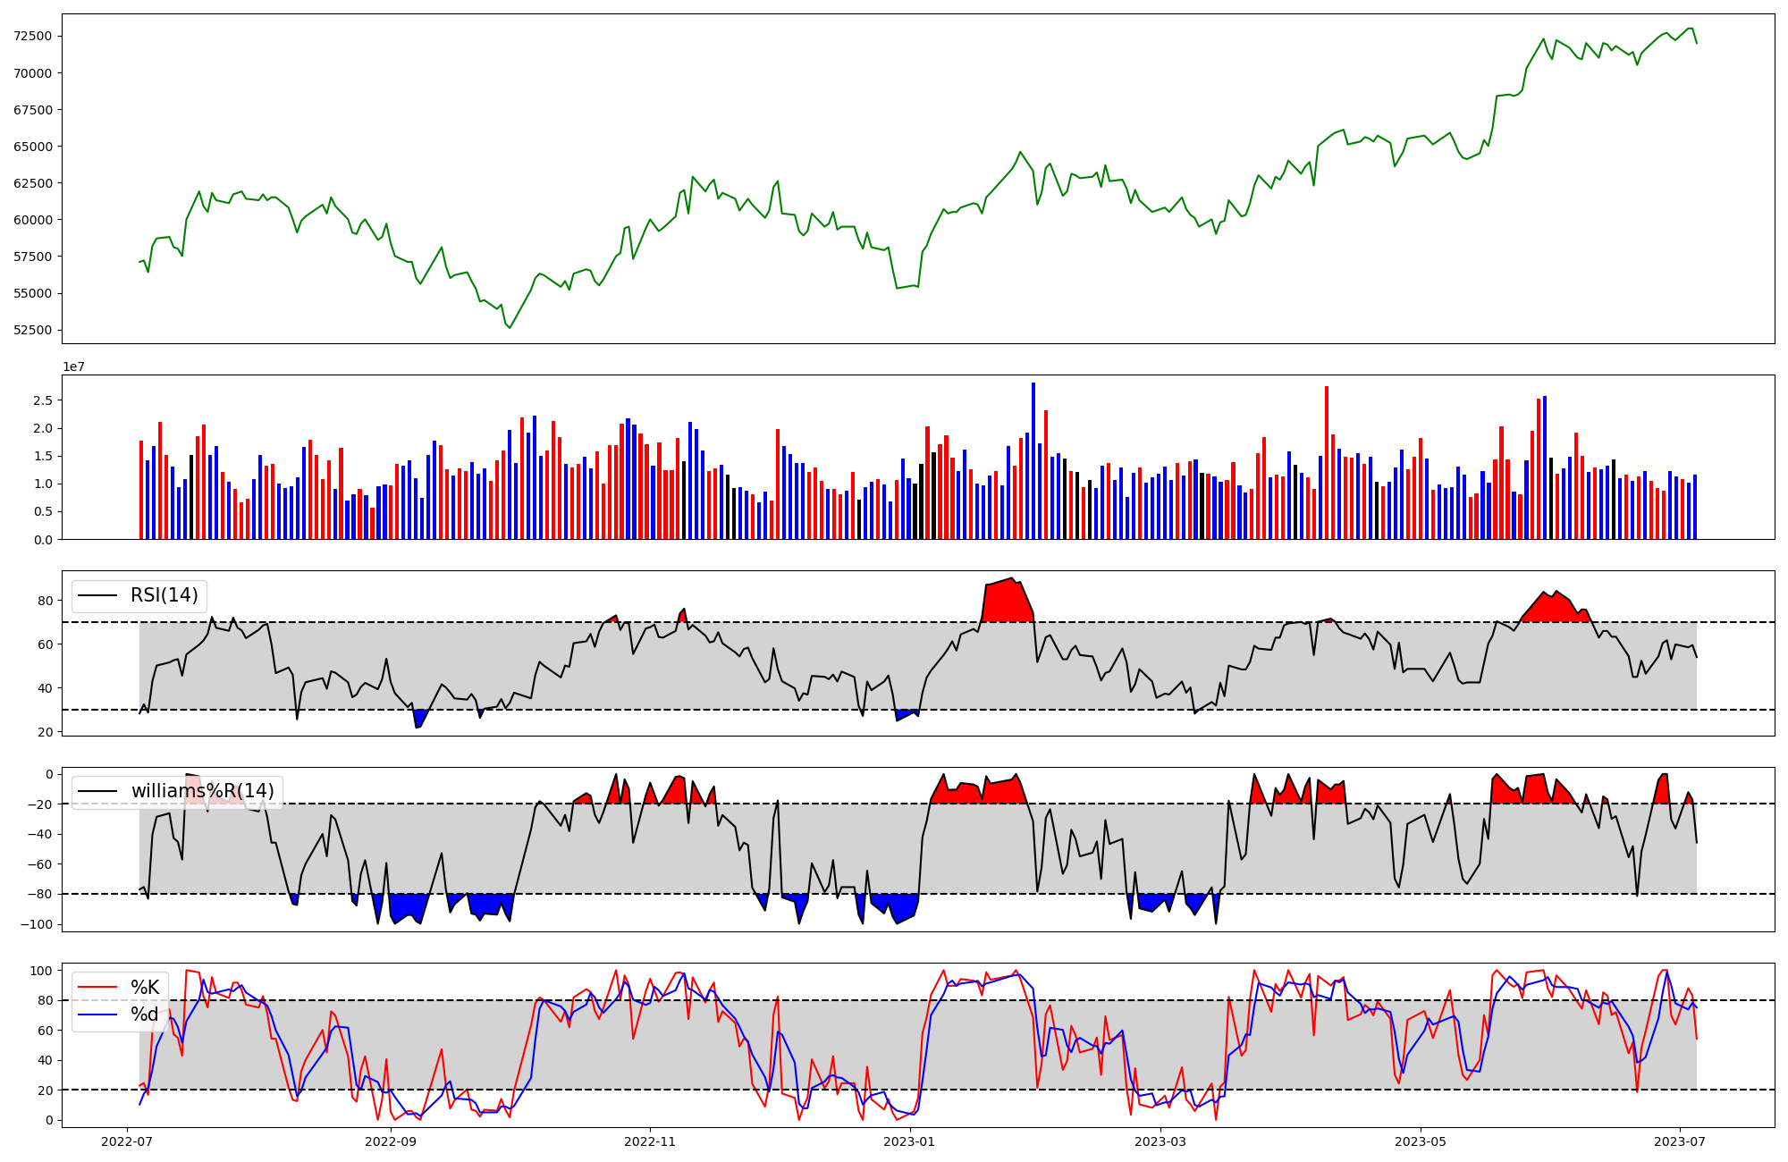
Task: Click the 2023-01 x-axis date label
Action: (x=910, y=1141)
